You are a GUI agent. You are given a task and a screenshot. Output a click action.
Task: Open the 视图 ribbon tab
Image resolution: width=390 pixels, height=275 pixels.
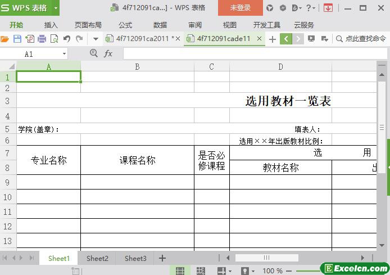click(230, 25)
